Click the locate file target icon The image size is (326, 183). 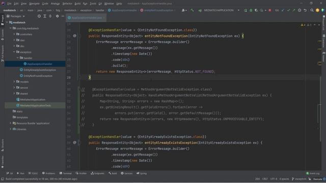pos(39,16)
